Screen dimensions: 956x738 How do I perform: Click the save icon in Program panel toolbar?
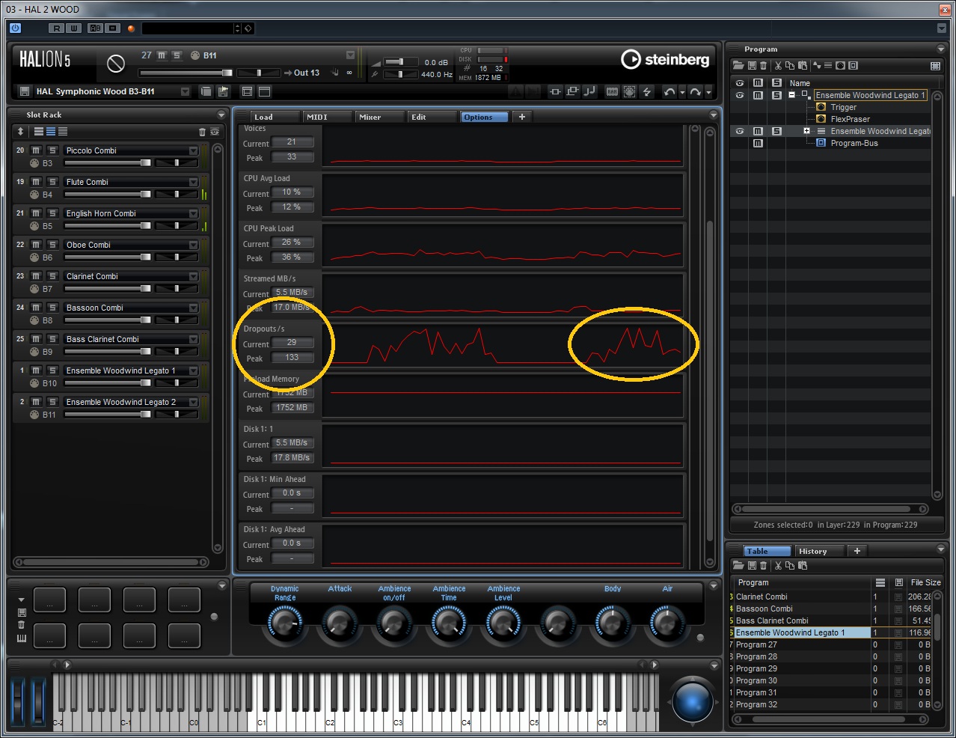[x=752, y=66]
